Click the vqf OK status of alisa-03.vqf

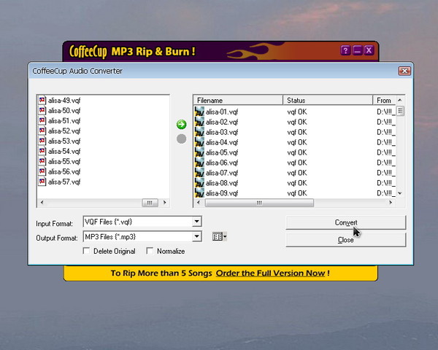[x=297, y=132]
